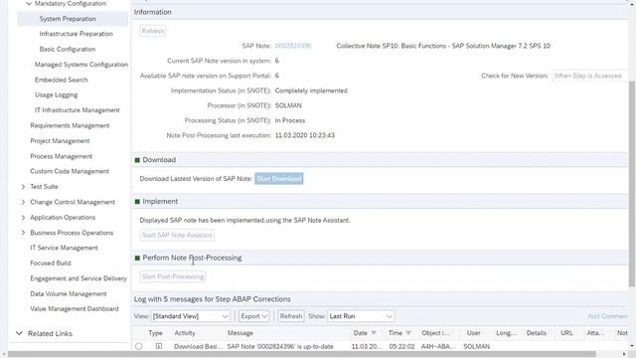Click the 'Download Basi...' activity cell
The width and height of the screenshot is (636, 358).
[x=198, y=347]
